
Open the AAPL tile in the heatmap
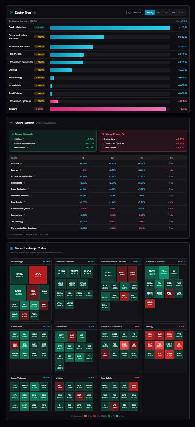pyautogui.click(x=38, y=275)
